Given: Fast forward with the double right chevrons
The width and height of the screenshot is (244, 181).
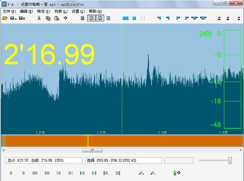Looking at the screenshot, I should [x=47, y=173].
